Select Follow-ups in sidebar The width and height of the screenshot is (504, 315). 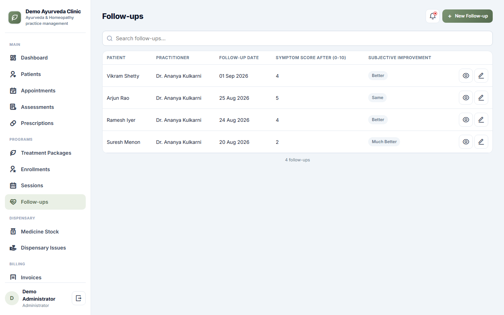(x=45, y=202)
